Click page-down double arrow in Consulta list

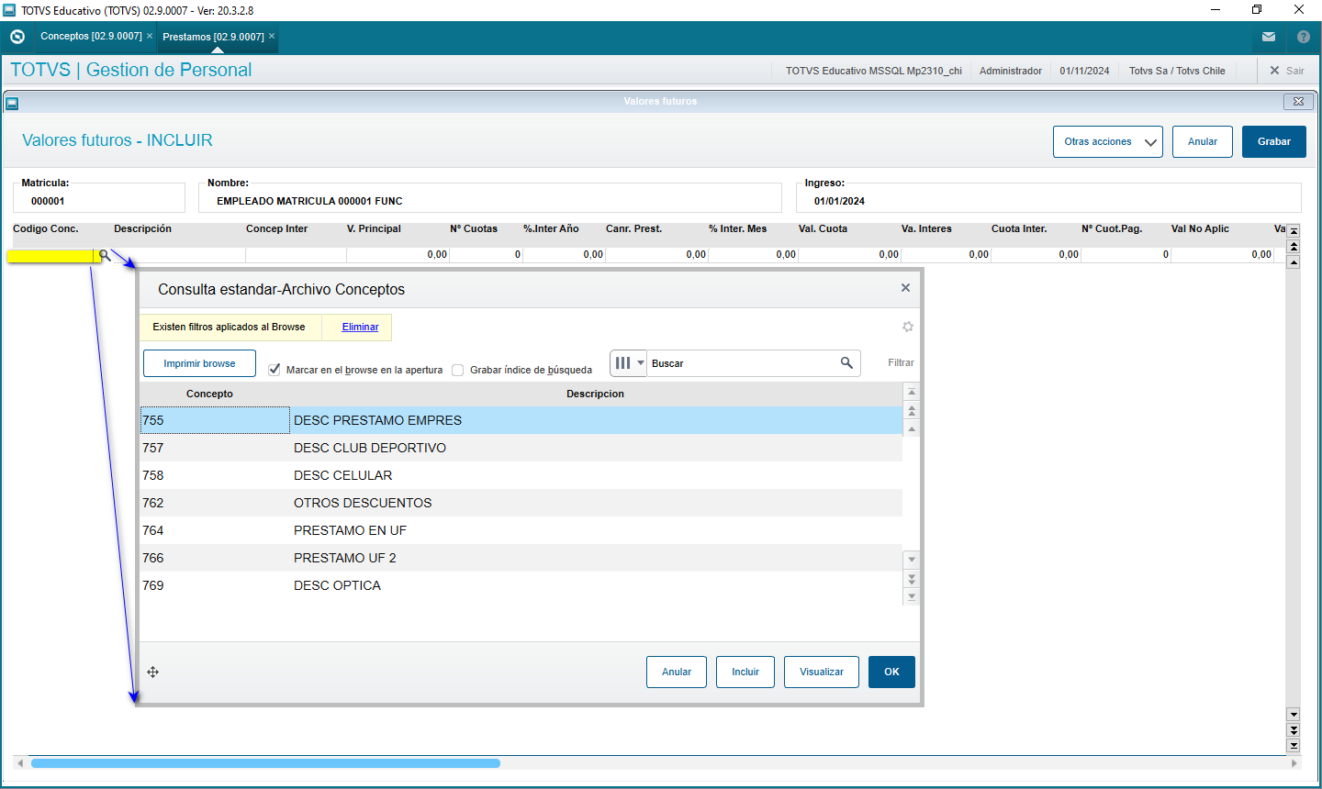click(x=912, y=578)
